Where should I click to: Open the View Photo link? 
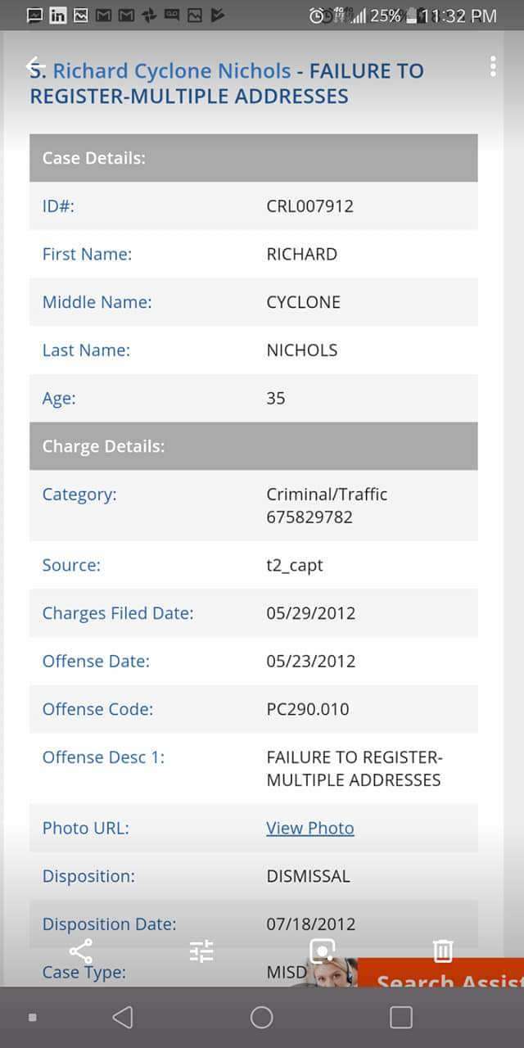[309, 828]
